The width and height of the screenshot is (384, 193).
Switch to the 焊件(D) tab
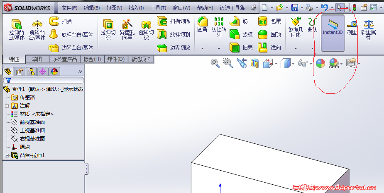(116, 59)
